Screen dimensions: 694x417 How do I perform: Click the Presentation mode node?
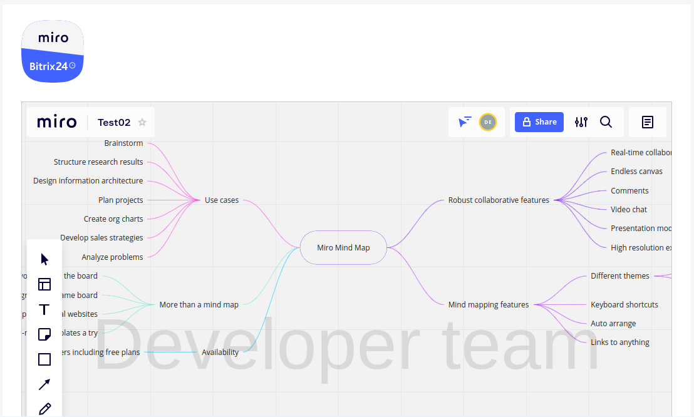tap(641, 229)
